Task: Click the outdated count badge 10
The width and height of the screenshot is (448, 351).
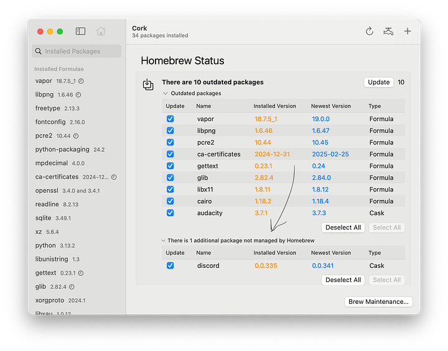Action: click(401, 82)
